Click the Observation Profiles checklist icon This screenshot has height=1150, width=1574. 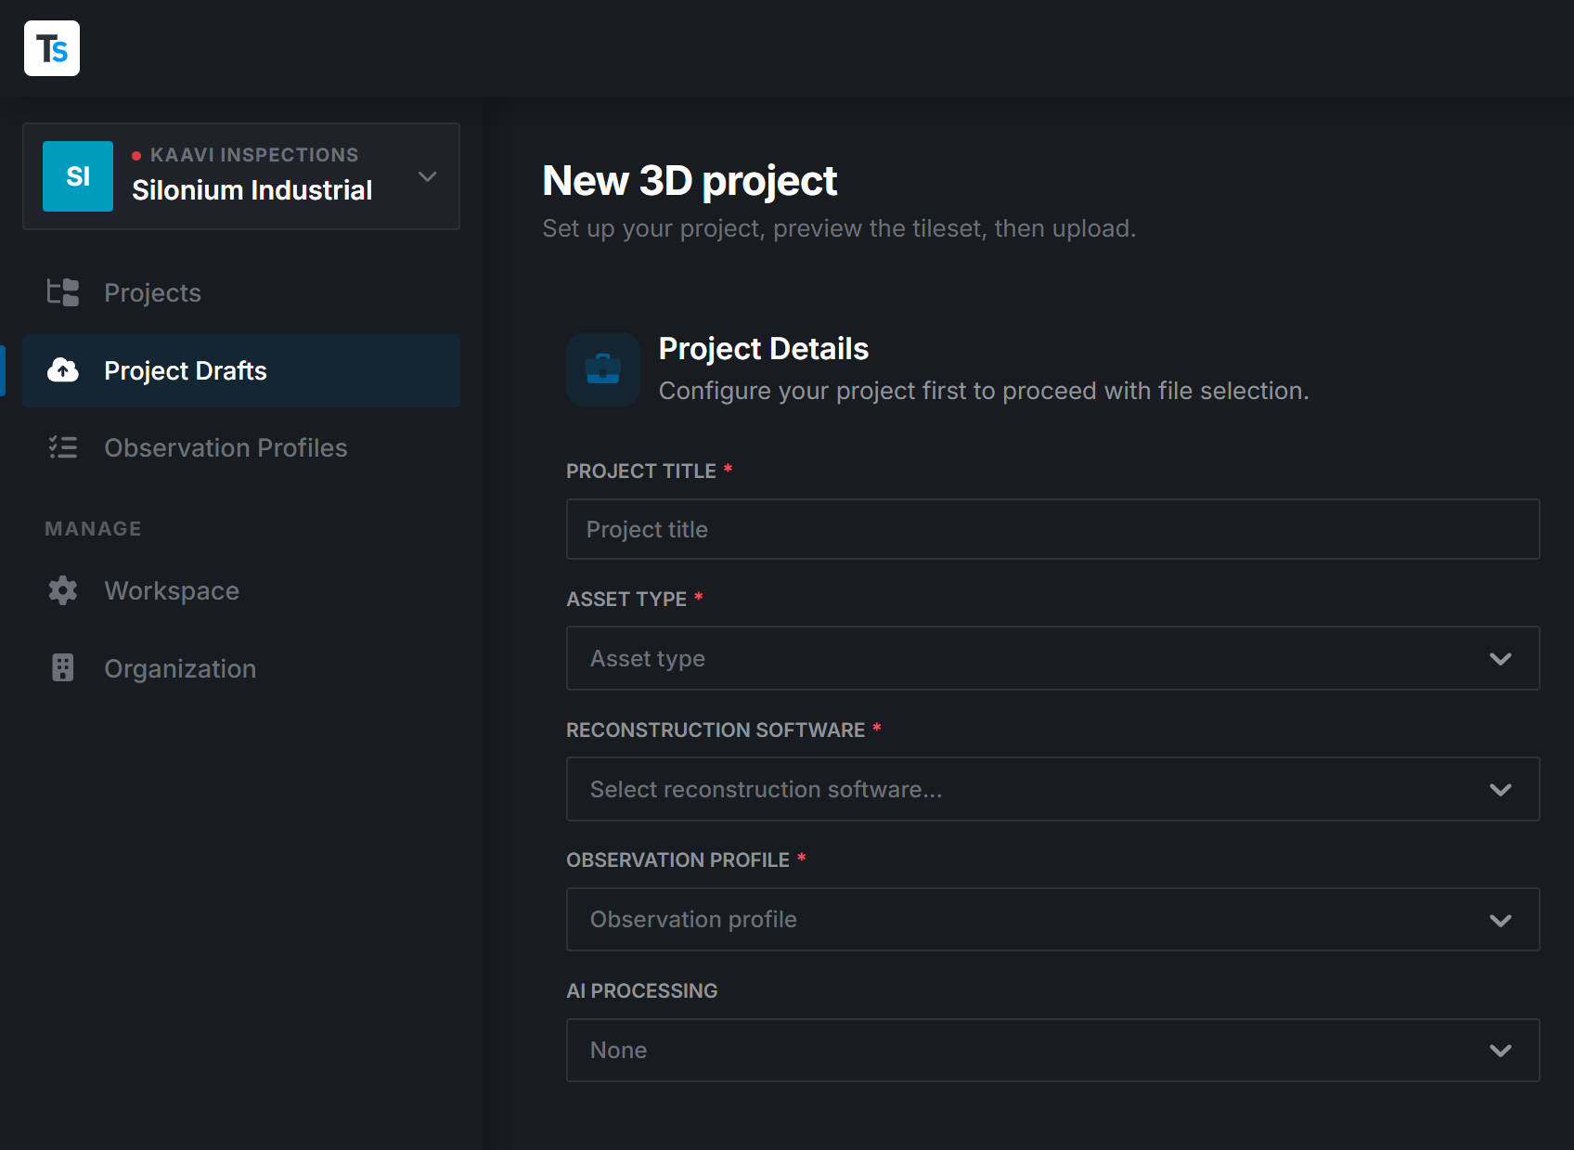point(63,447)
